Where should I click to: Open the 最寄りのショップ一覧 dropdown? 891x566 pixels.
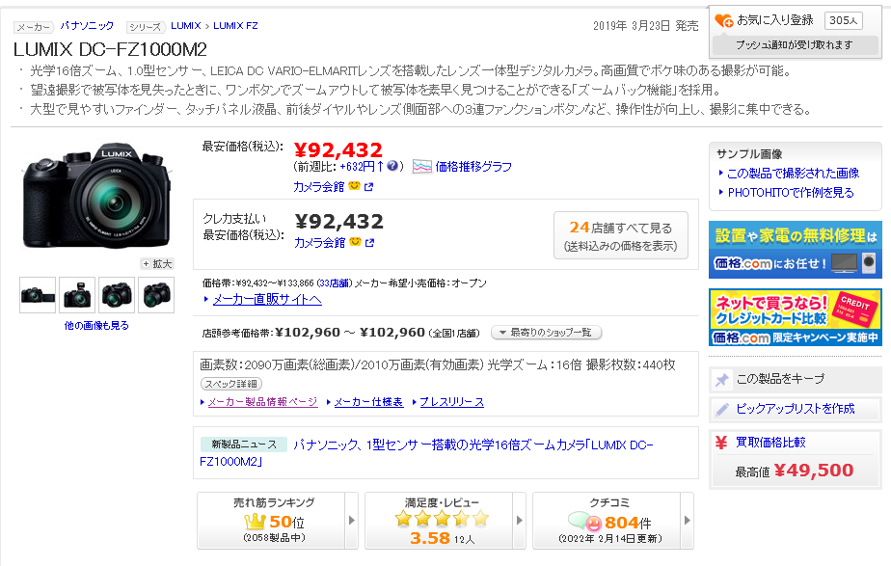[x=546, y=333]
